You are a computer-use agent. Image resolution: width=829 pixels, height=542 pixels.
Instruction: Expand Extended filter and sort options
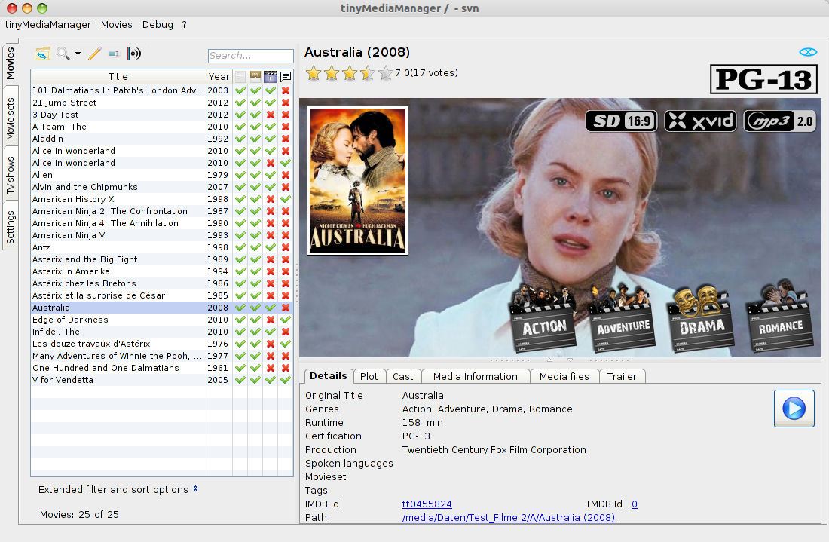[118, 489]
